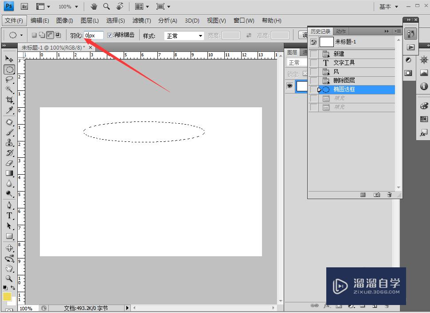The height and width of the screenshot is (313, 430).
Task: Choose Intersect with Selection mode button
Action: click(x=58, y=35)
